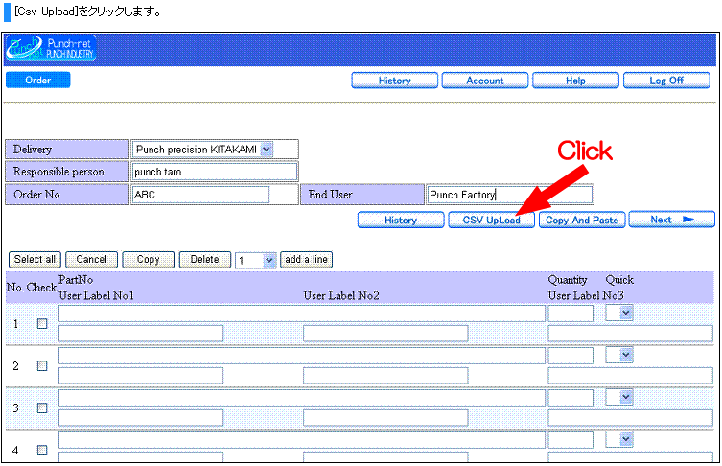Click the Punch-net logo
This screenshot has height=466, width=722.
pos(51,48)
